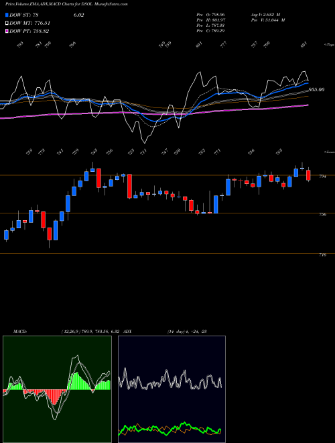Image resolution: width=335 pixels, height=443 pixels.
Task: Select the 'DOW ST: 78' legend label
Action: (x=24, y=15)
